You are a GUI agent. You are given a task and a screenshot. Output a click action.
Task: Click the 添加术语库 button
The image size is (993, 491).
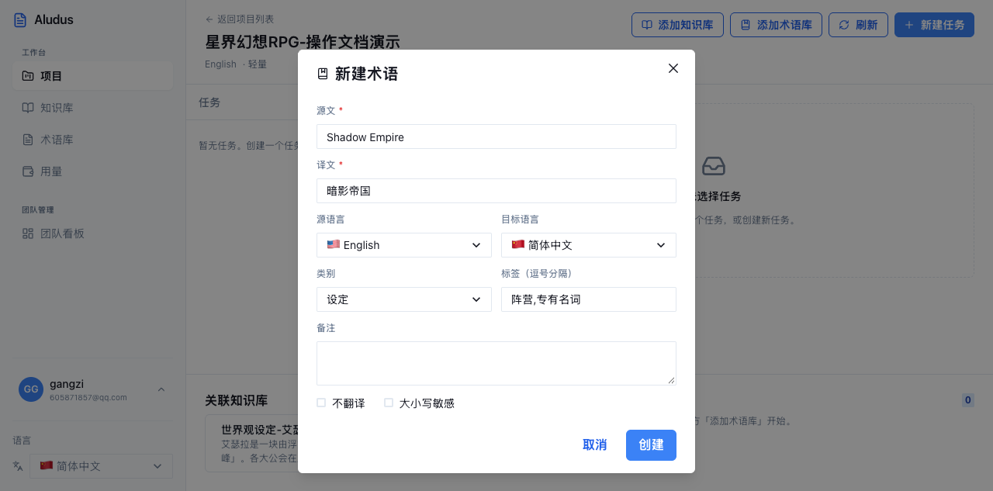point(776,25)
